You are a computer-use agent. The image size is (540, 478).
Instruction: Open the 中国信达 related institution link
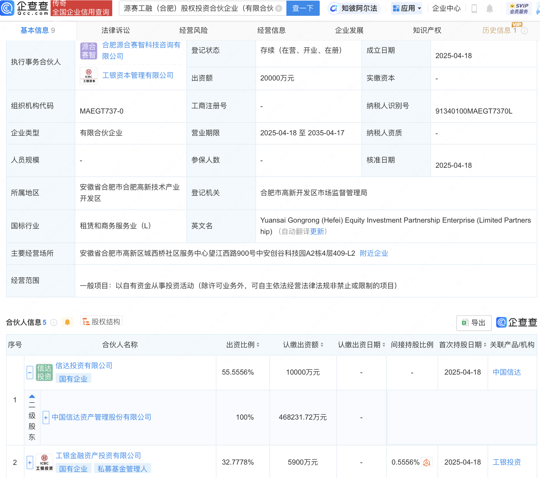(x=507, y=372)
